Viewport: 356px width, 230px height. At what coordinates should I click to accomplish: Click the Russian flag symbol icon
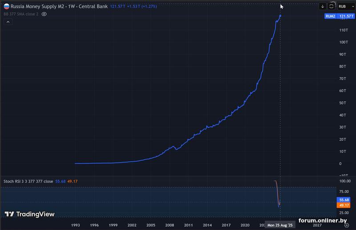tap(7, 6)
